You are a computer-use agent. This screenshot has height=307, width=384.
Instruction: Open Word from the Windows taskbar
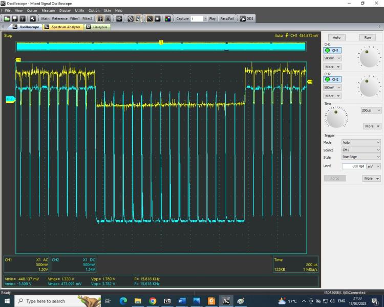coord(182,301)
